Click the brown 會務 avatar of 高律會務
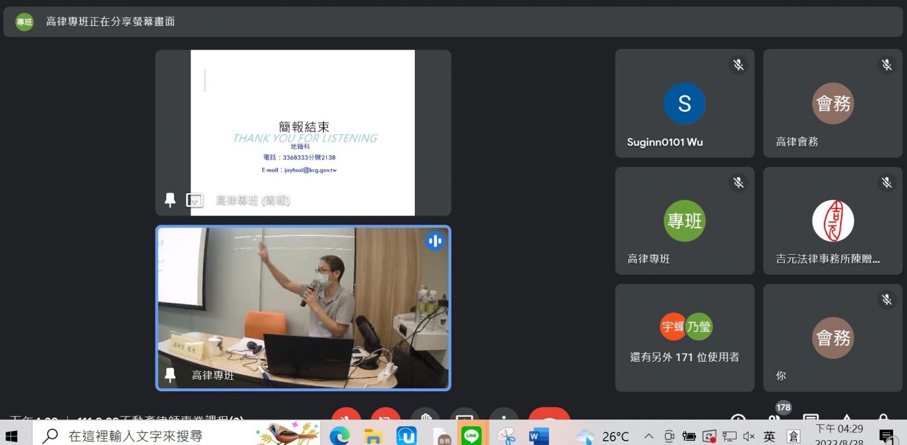 point(833,103)
